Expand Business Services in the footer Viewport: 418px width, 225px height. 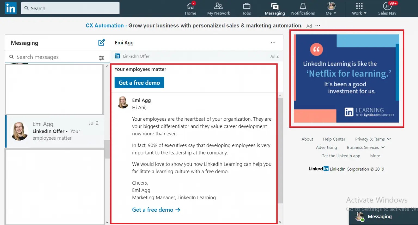pyautogui.click(x=366, y=147)
